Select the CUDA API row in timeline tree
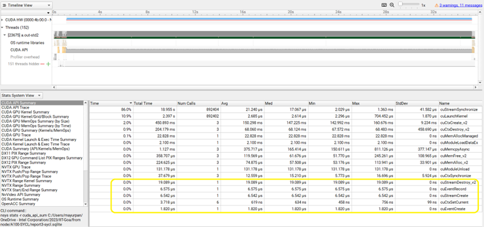Image resolution: width=484 pixels, height=227 pixels. 19,50
